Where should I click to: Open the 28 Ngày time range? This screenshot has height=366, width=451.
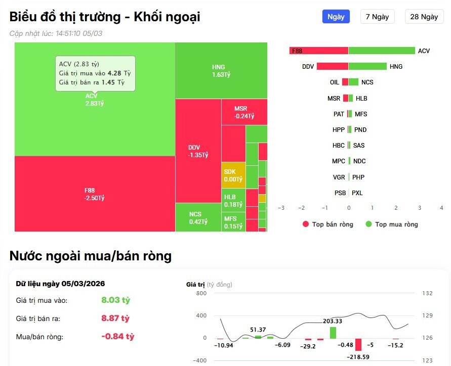424,17
